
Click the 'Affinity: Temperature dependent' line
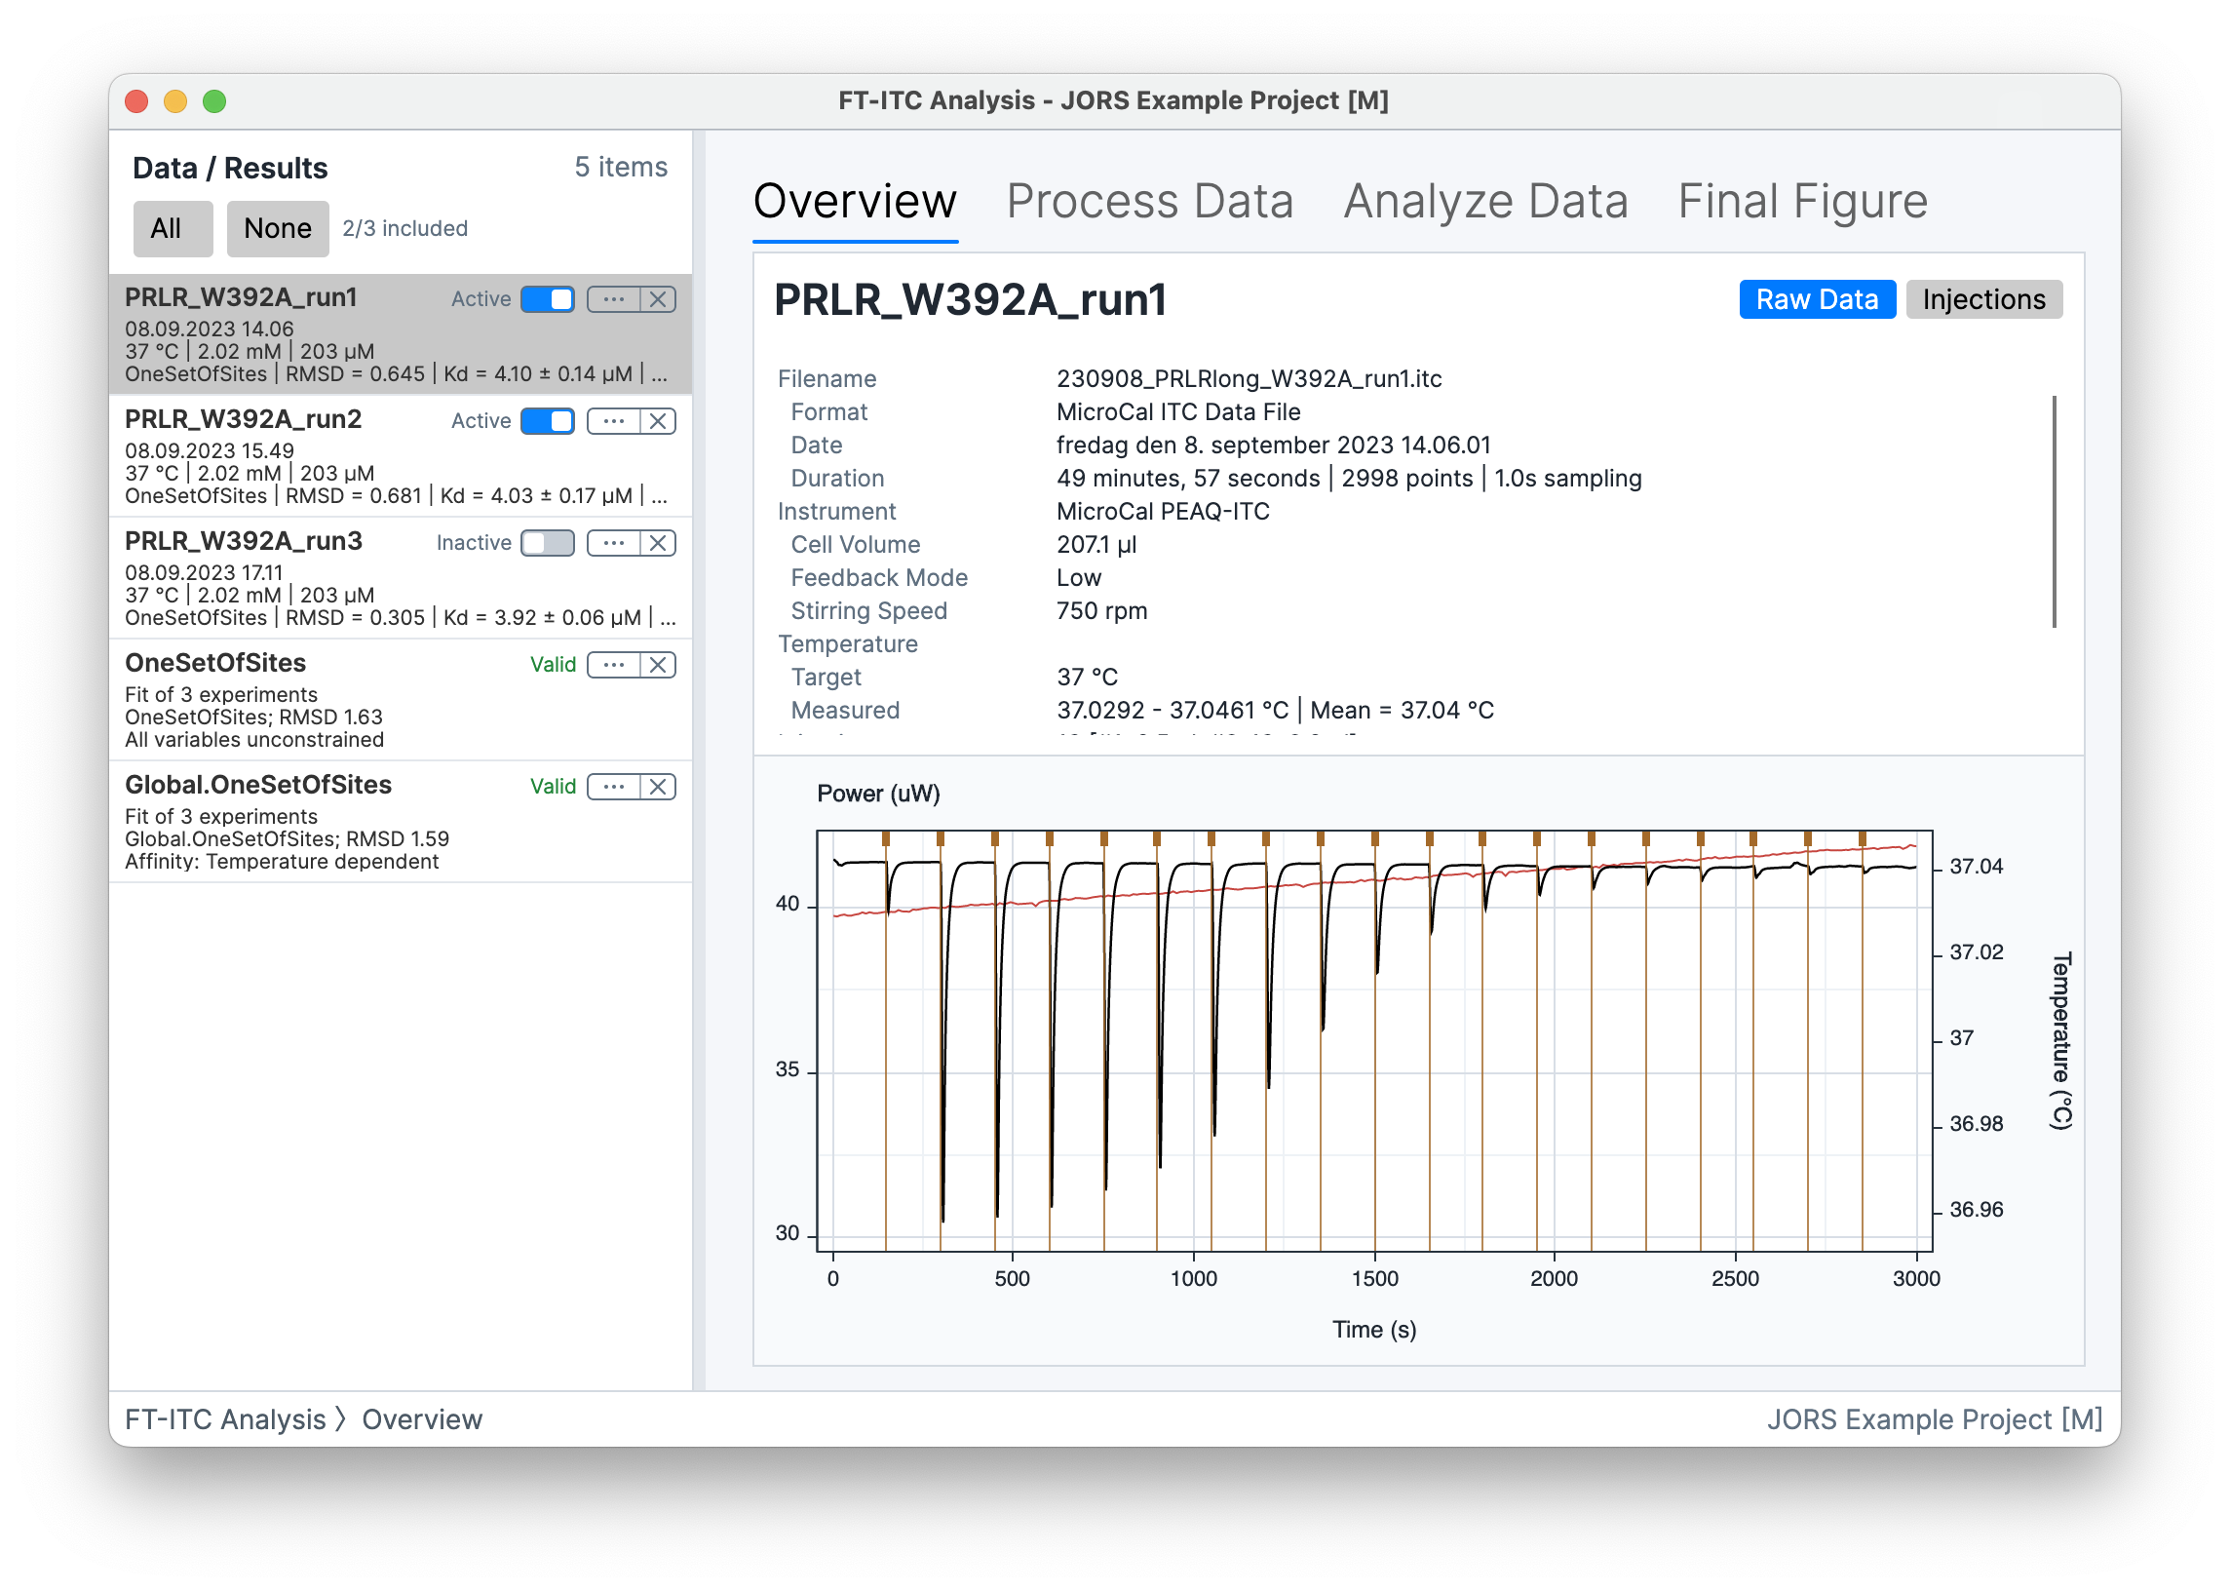pos(282,862)
